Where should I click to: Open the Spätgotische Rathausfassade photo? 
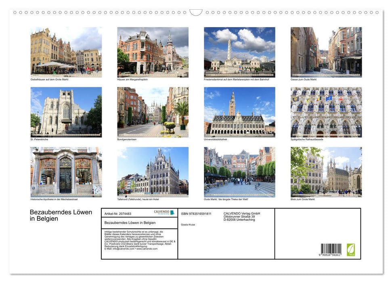(x=326, y=112)
